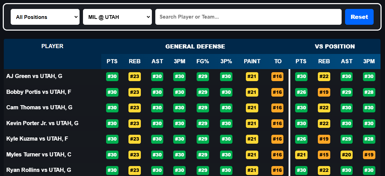Click Bobby Portis's VS Position 3PM #28 badge

pyautogui.click(x=369, y=92)
